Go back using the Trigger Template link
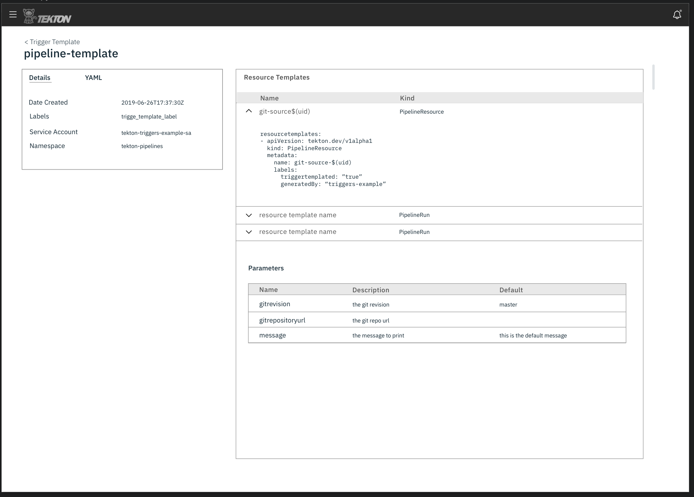 (51, 41)
